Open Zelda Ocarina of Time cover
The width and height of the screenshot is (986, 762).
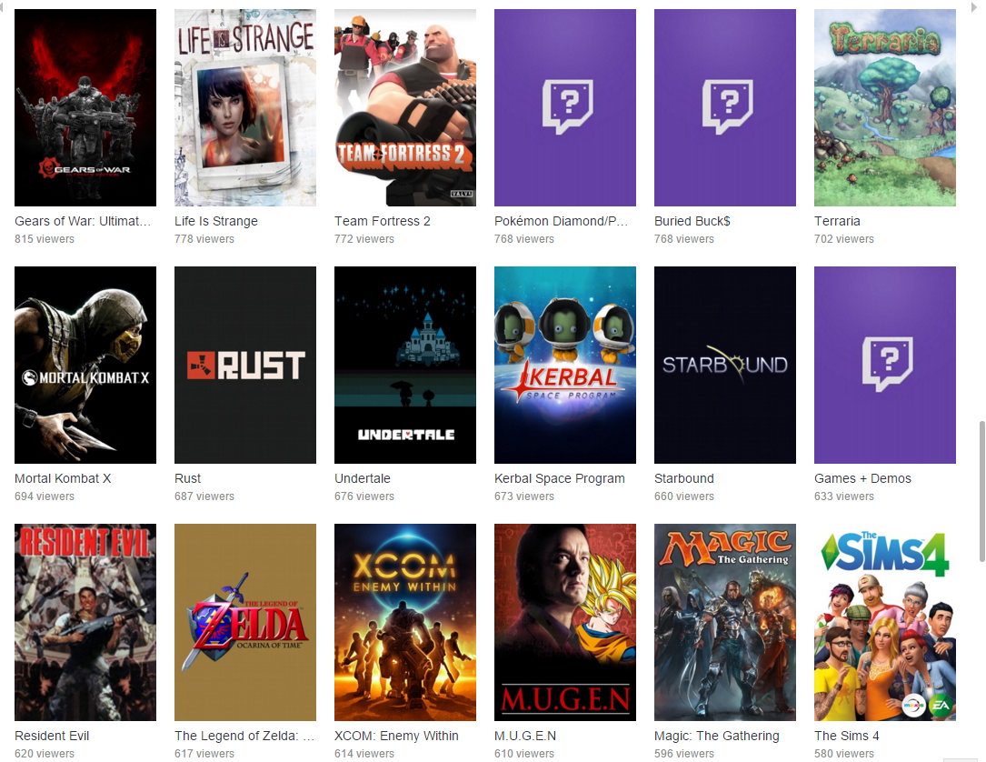245,622
